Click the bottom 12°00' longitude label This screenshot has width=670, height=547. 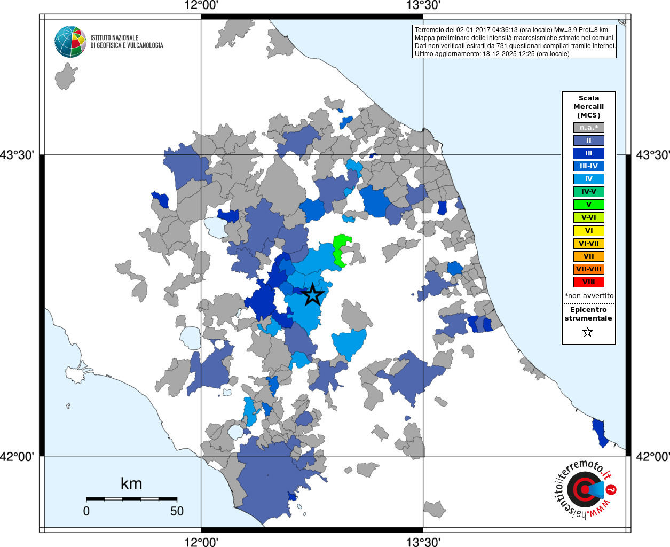click(201, 542)
